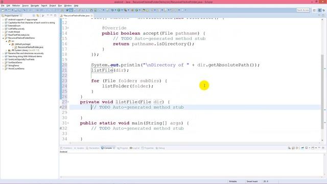Screen dimensions: 327x184
Task: Open the New file dropdown arrow
Action: point(6,10)
